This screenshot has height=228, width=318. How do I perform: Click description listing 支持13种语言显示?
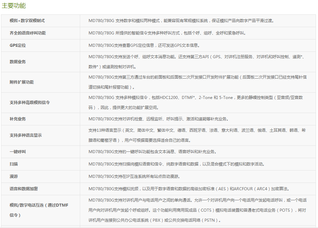point(197,135)
